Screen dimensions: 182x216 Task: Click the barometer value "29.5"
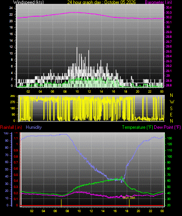[169, 51]
